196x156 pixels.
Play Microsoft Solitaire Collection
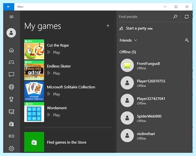(x=54, y=94)
